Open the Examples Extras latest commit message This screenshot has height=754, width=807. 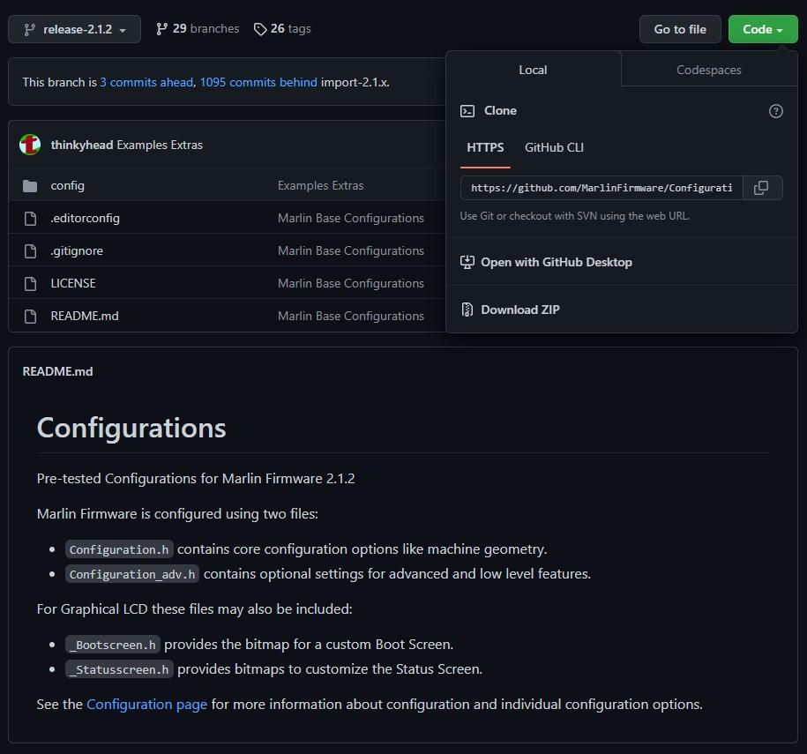160,146
